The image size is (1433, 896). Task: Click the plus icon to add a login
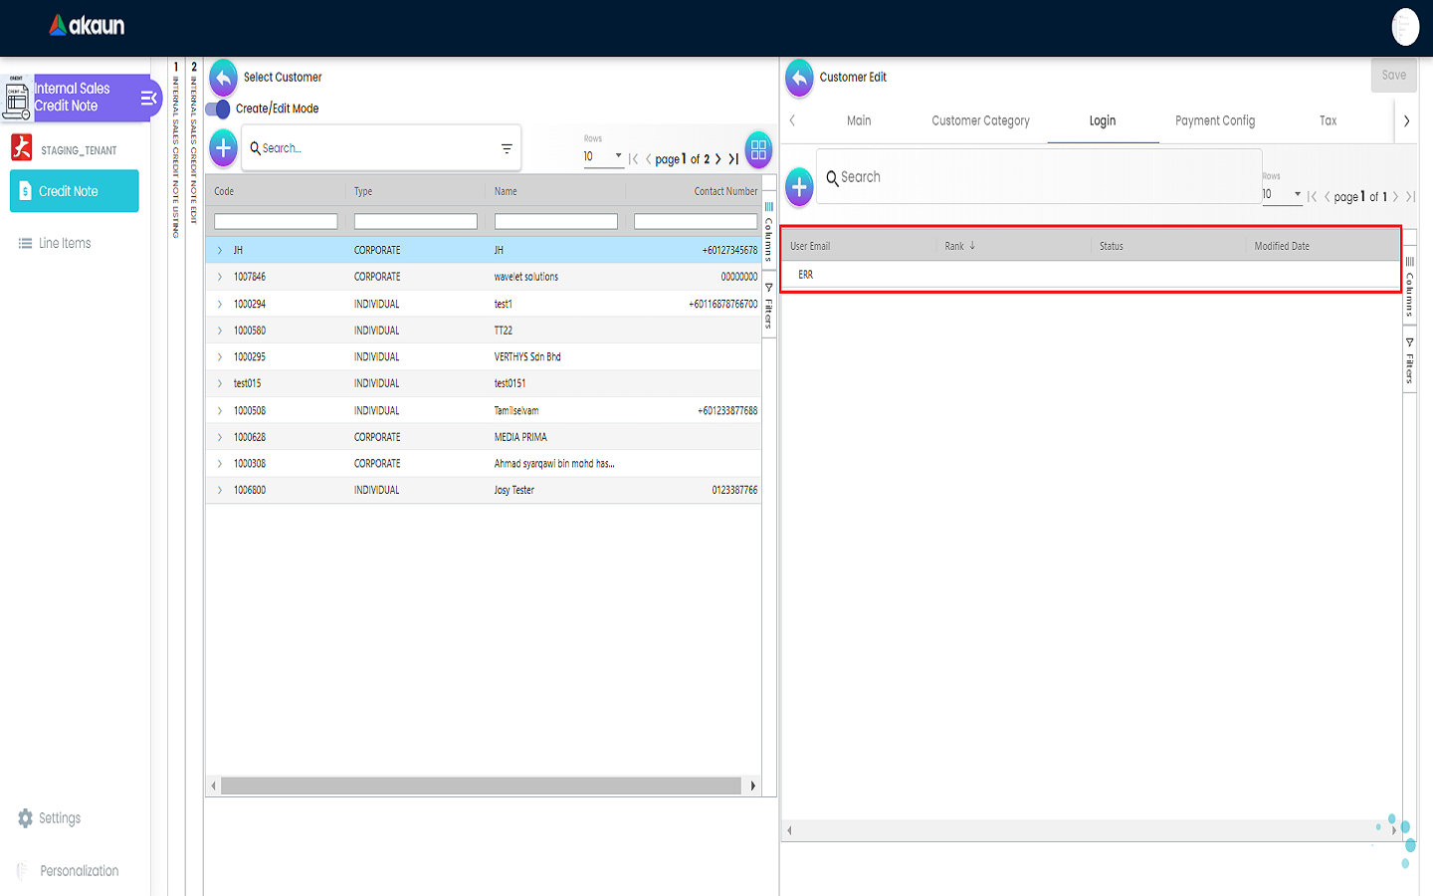click(x=799, y=186)
